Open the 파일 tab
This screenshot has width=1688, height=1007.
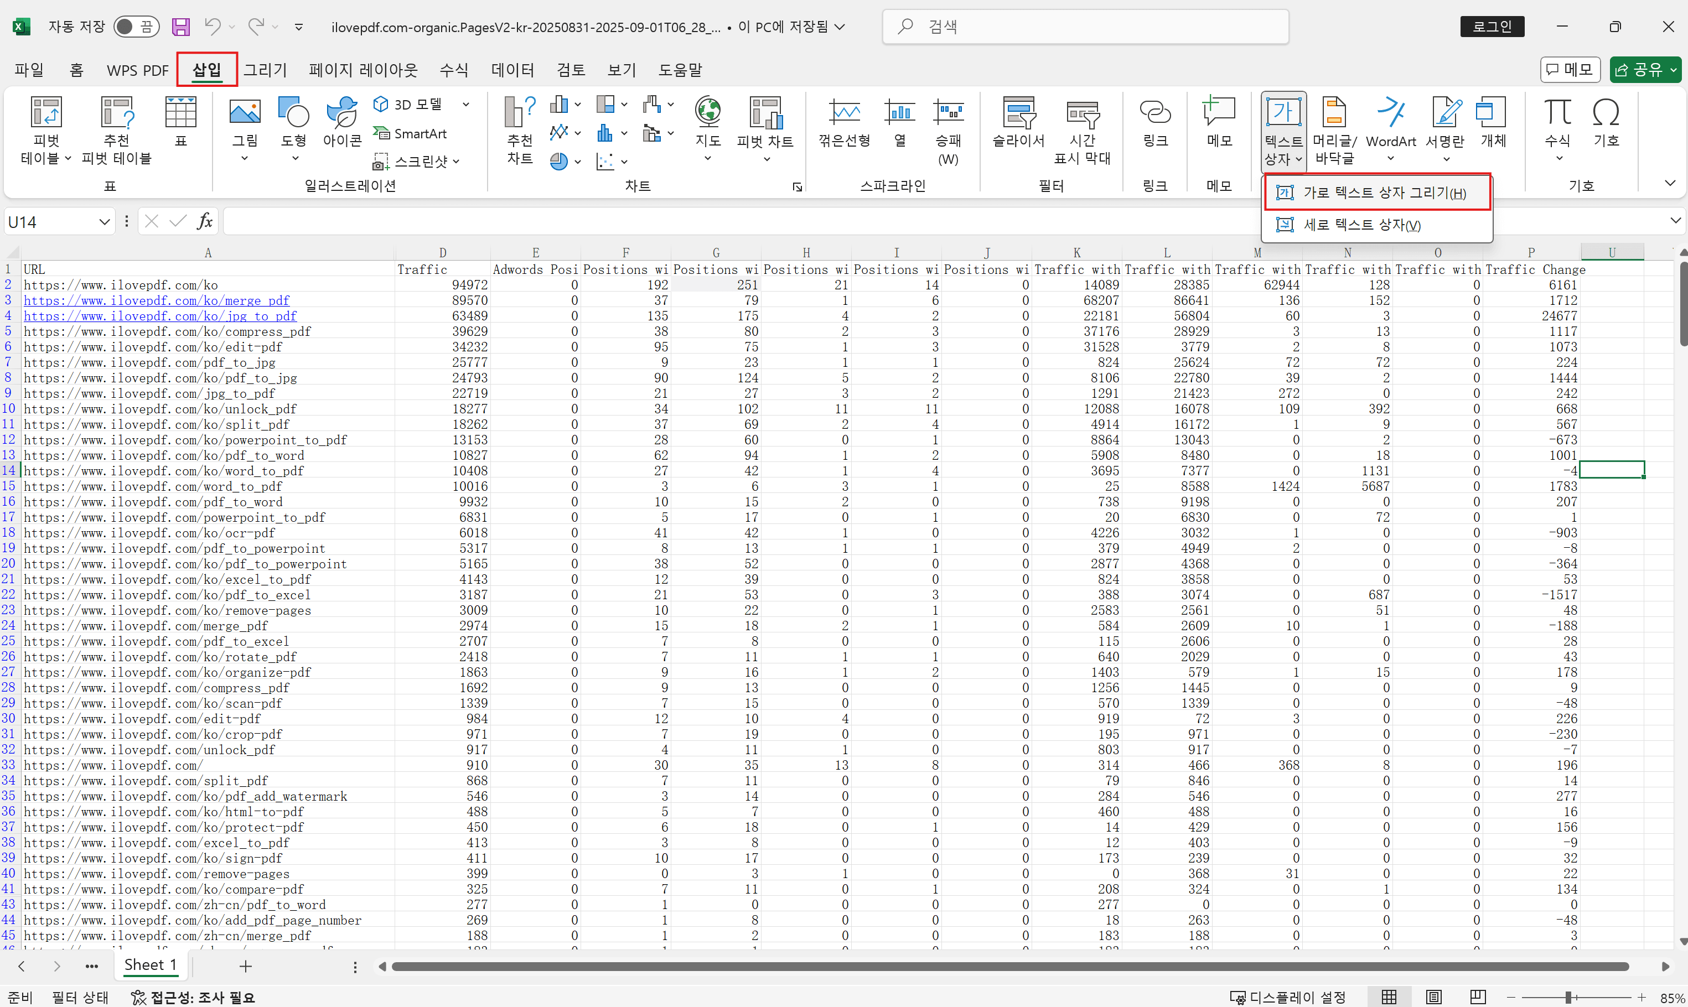coord(29,70)
